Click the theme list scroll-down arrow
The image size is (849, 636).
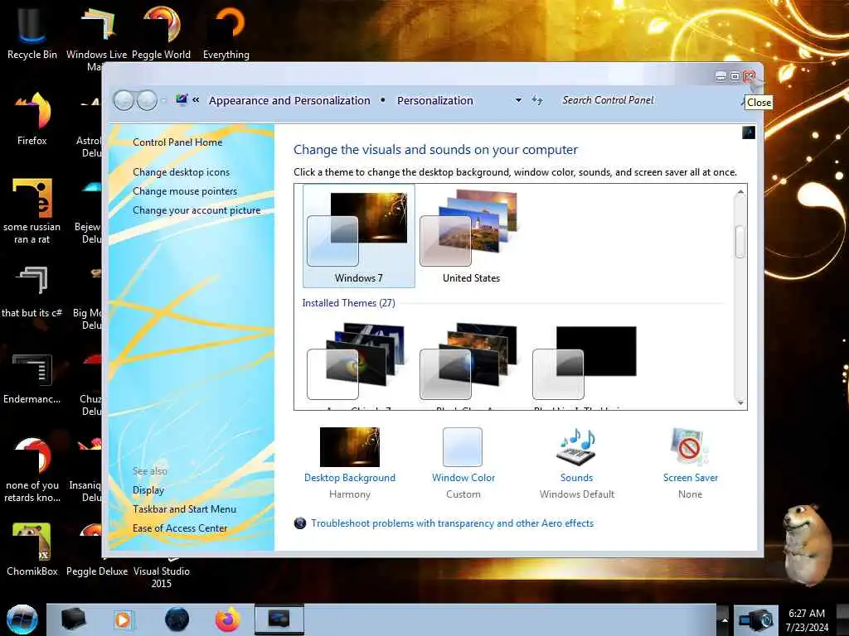coord(740,403)
